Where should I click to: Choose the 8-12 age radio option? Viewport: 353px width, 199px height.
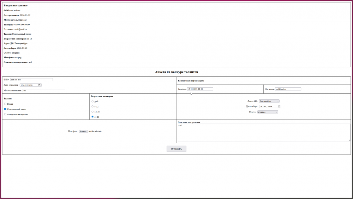92,106
